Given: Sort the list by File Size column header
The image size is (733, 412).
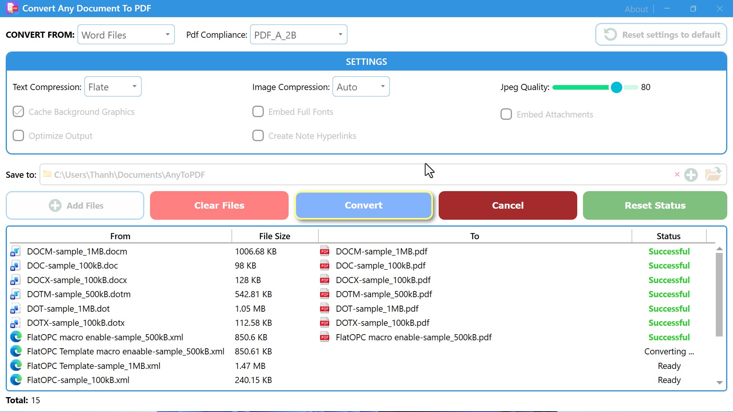Looking at the screenshot, I should click(274, 236).
